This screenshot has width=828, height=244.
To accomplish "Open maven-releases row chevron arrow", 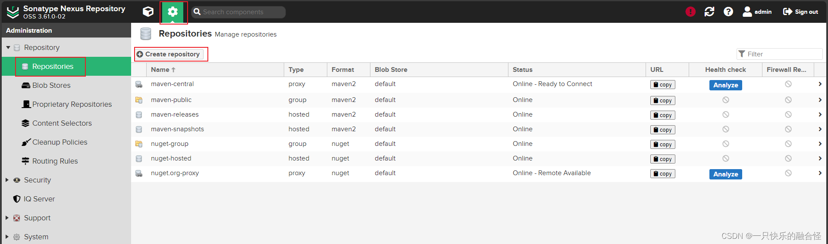I will pos(820,114).
